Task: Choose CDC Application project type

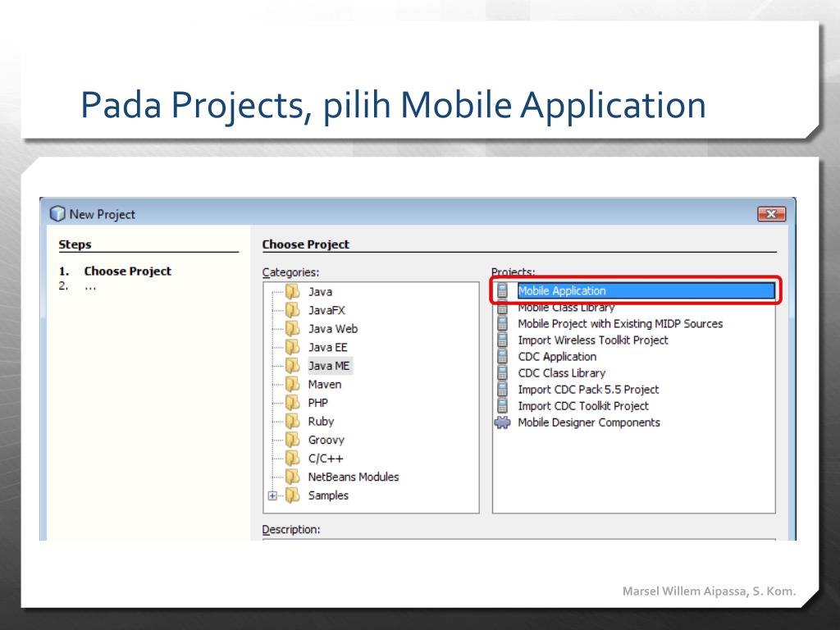Action: pos(557,357)
